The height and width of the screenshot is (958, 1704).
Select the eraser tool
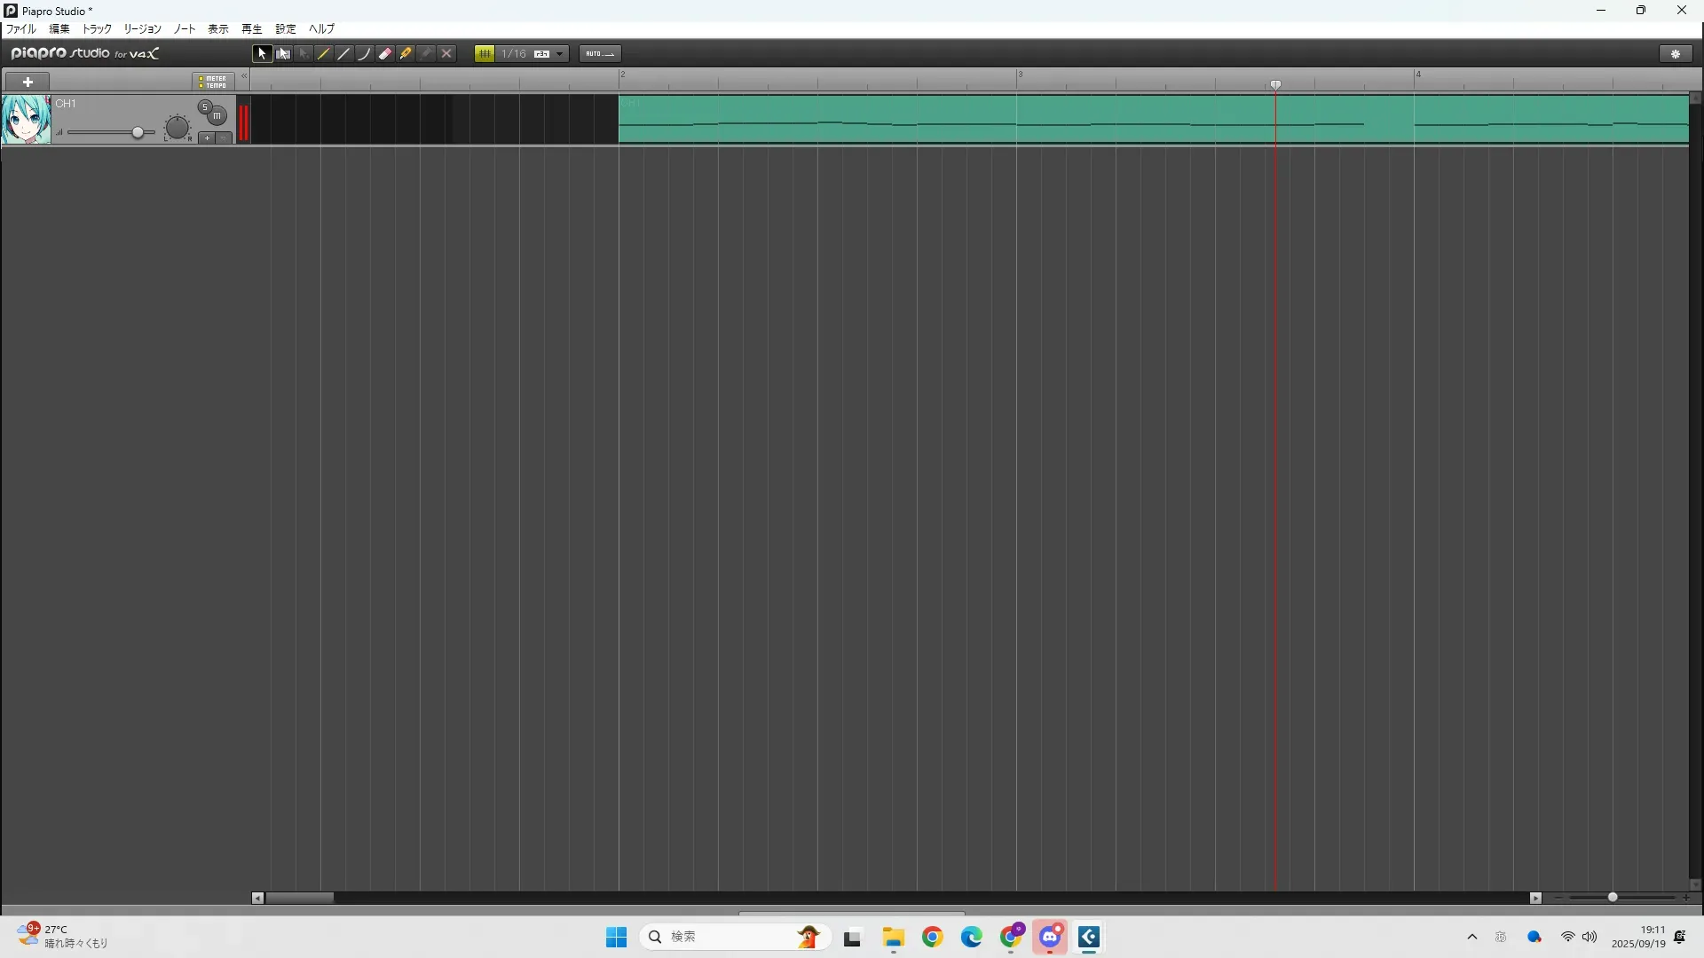pyautogui.click(x=385, y=54)
